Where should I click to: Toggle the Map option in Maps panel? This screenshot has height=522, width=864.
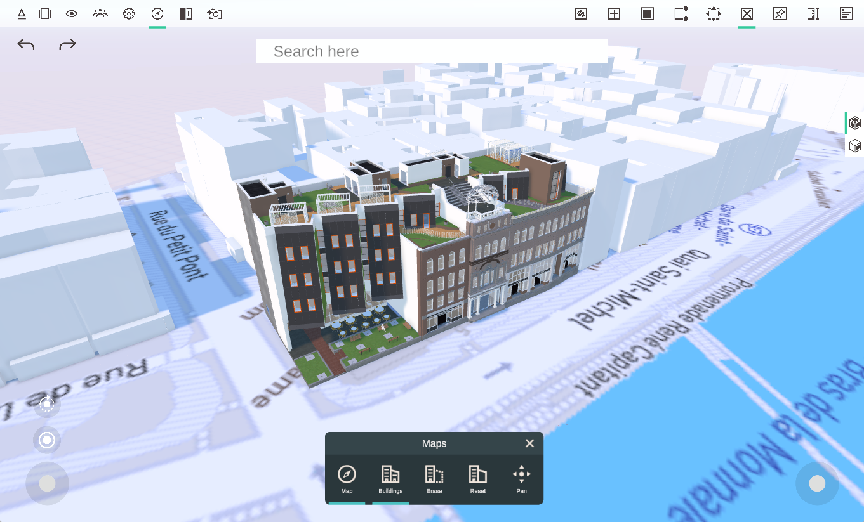(347, 479)
